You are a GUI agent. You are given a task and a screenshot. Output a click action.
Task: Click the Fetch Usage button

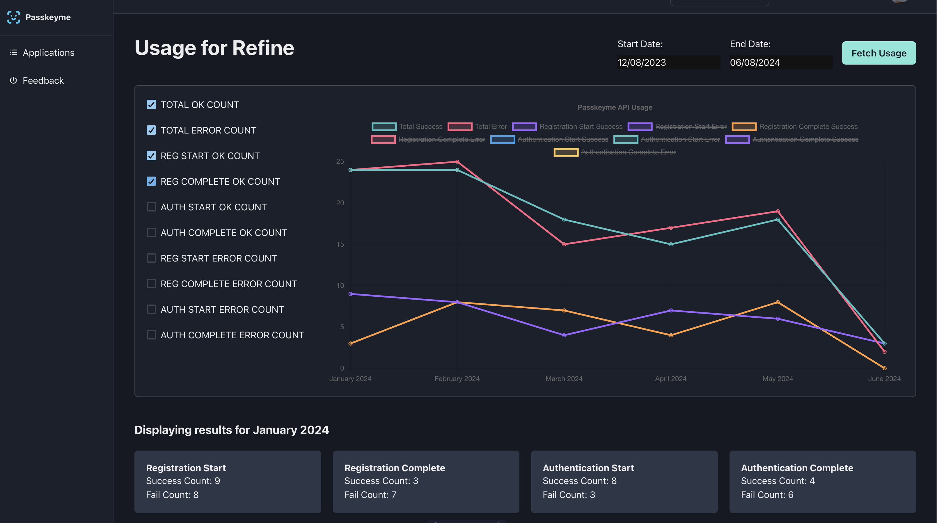point(879,53)
